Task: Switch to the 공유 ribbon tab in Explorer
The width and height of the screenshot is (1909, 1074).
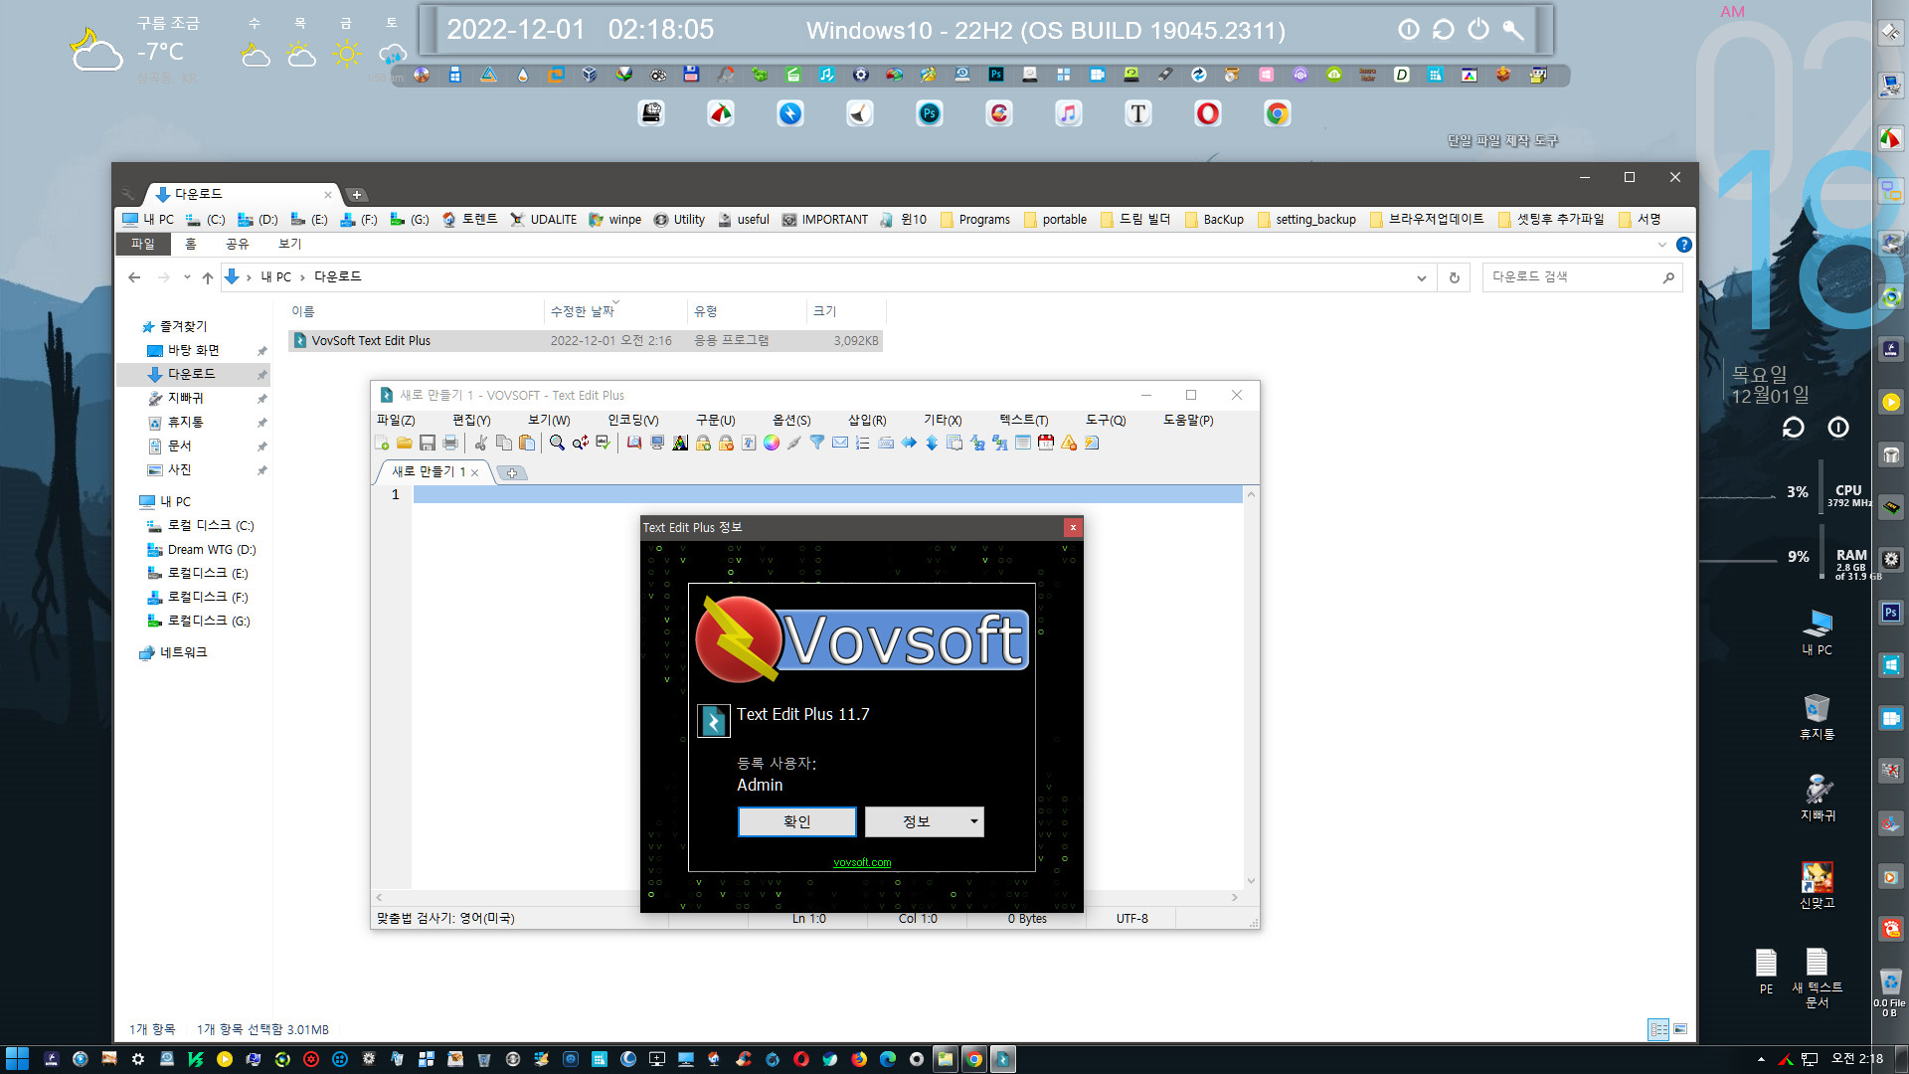Action: tap(237, 244)
